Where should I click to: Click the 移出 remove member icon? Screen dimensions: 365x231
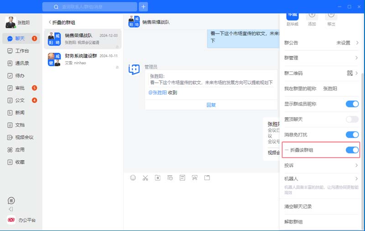pyautogui.click(x=332, y=15)
